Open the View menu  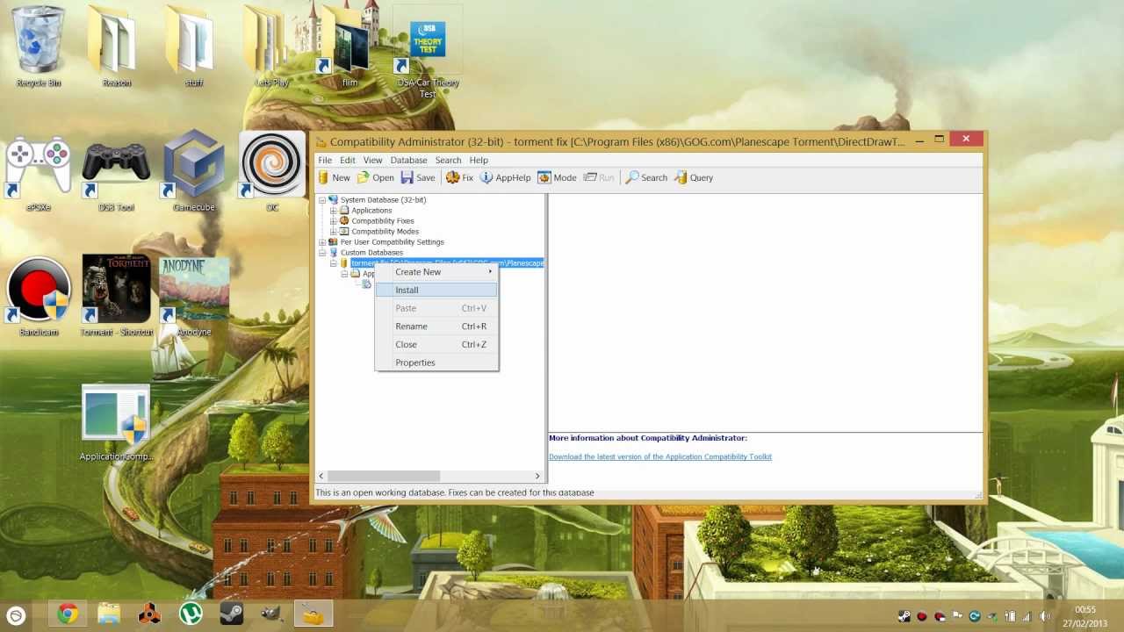click(x=373, y=160)
